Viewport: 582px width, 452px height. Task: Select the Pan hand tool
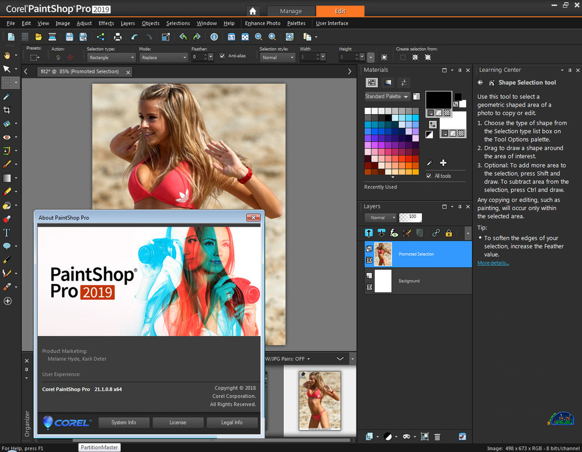point(7,55)
